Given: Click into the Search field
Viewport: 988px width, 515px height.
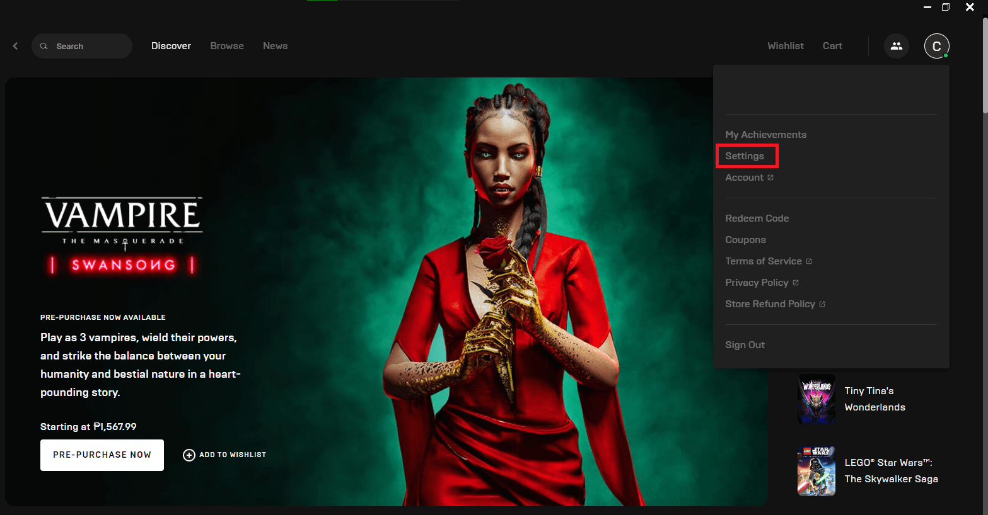Looking at the screenshot, I should click(82, 46).
